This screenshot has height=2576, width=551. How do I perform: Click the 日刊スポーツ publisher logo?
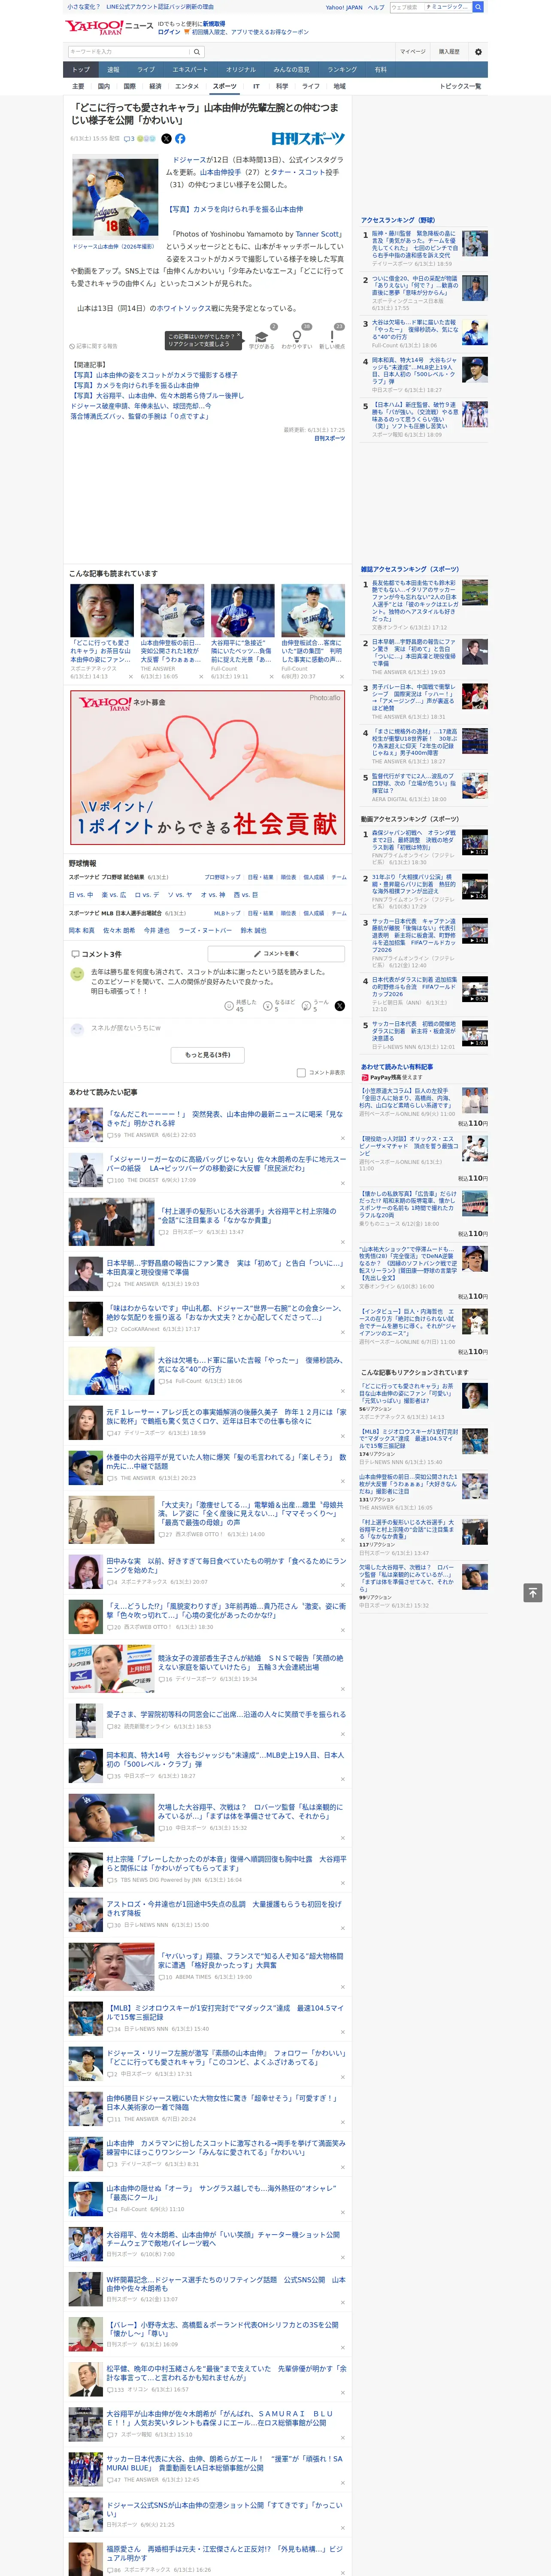(x=308, y=139)
